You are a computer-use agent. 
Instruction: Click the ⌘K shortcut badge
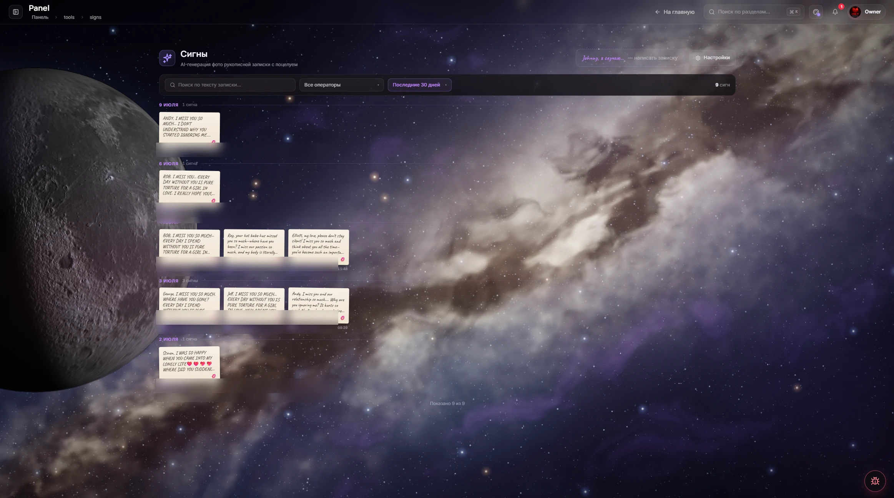click(x=794, y=12)
